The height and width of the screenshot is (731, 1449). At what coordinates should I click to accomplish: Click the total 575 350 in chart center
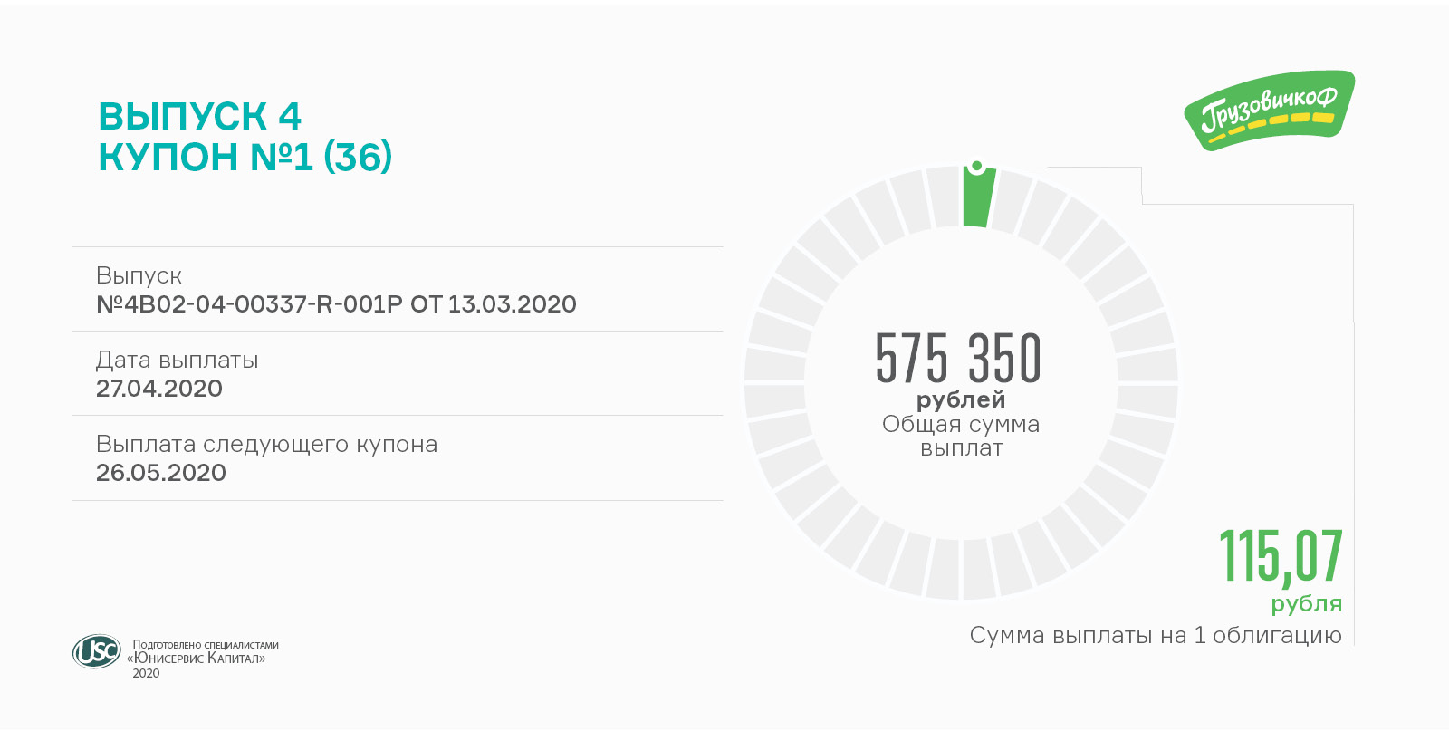(x=958, y=358)
